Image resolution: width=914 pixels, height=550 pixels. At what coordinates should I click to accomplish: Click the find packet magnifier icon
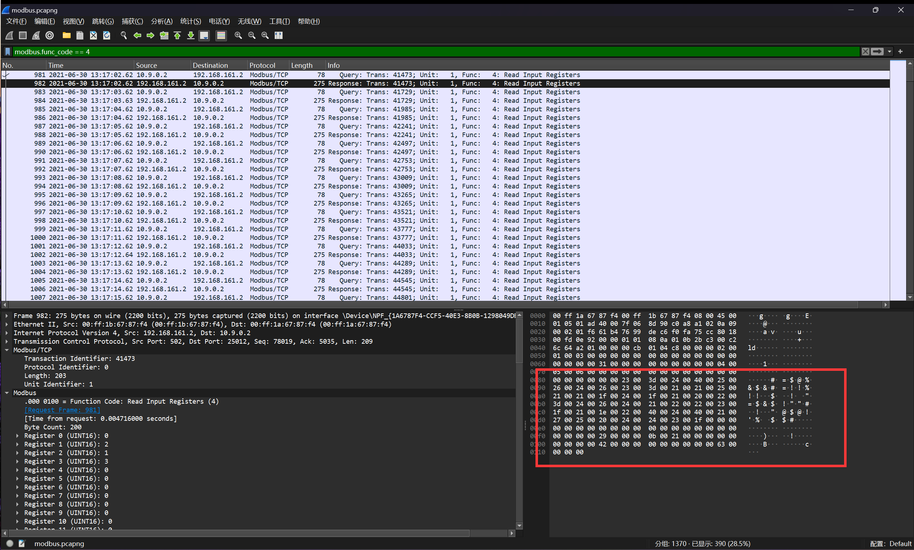click(x=124, y=36)
